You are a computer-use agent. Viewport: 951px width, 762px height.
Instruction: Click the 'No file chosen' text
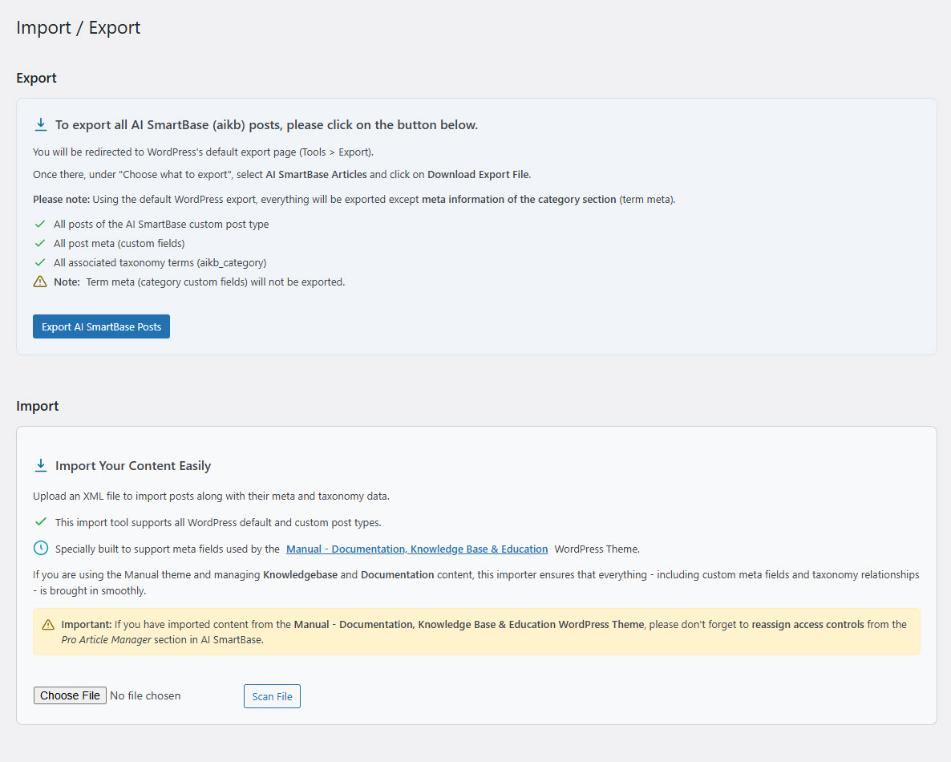click(146, 696)
